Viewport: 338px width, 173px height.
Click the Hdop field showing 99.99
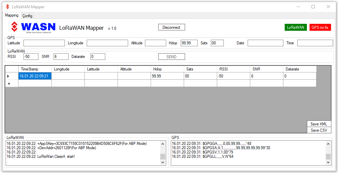click(189, 43)
